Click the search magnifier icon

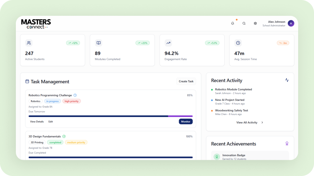[244, 23]
